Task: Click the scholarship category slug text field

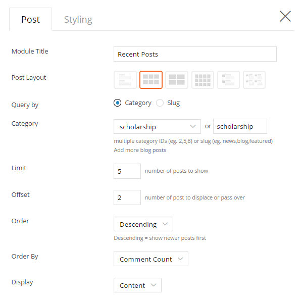Action: pyautogui.click(x=240, y=126)
